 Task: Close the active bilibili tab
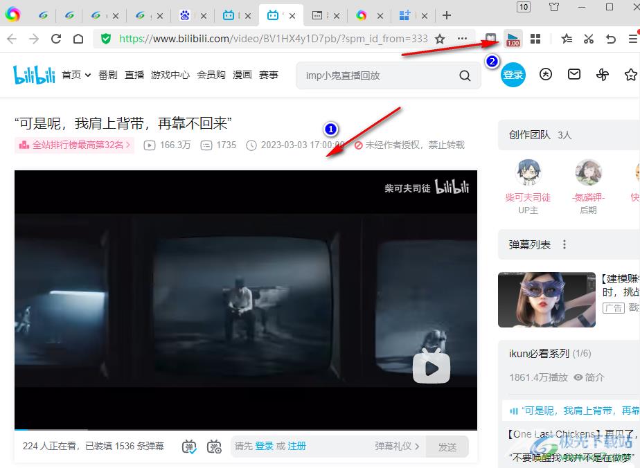click(292, 15)
